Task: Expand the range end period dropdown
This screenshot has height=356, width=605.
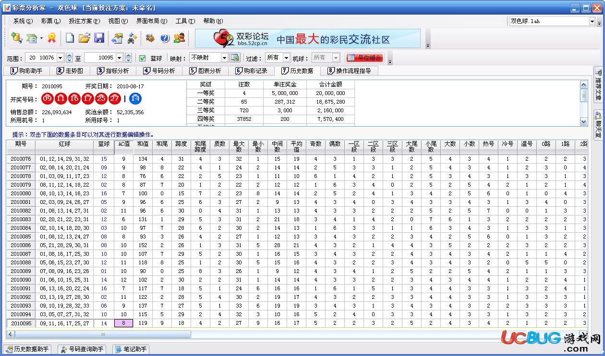Action: [x=120, y=58]
